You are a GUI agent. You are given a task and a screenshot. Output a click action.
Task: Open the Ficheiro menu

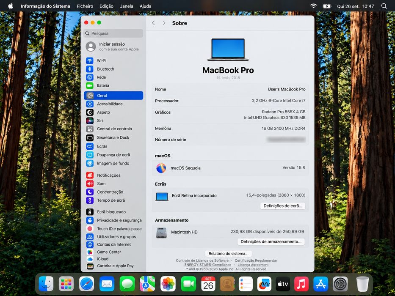(85, 6)
